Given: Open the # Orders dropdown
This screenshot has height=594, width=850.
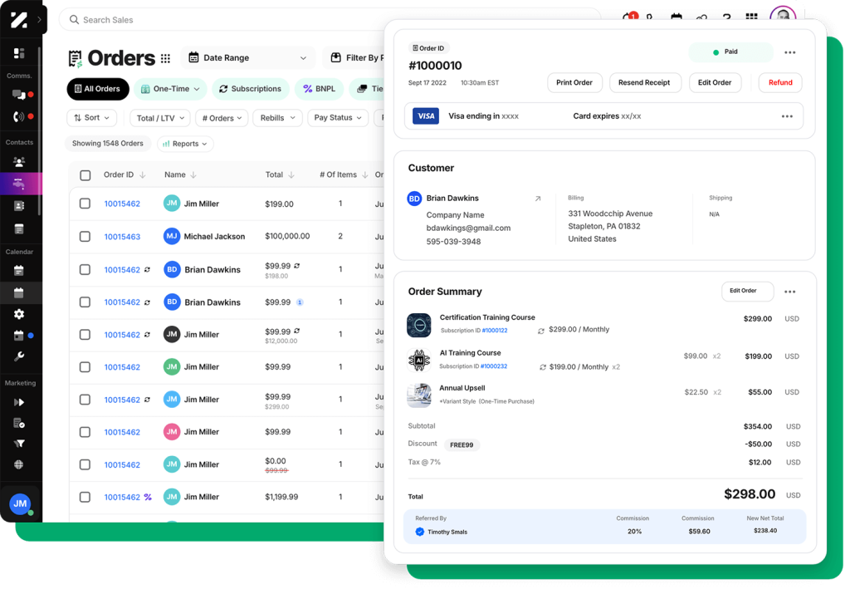Looking at the screenshot, I should point(222,118).
